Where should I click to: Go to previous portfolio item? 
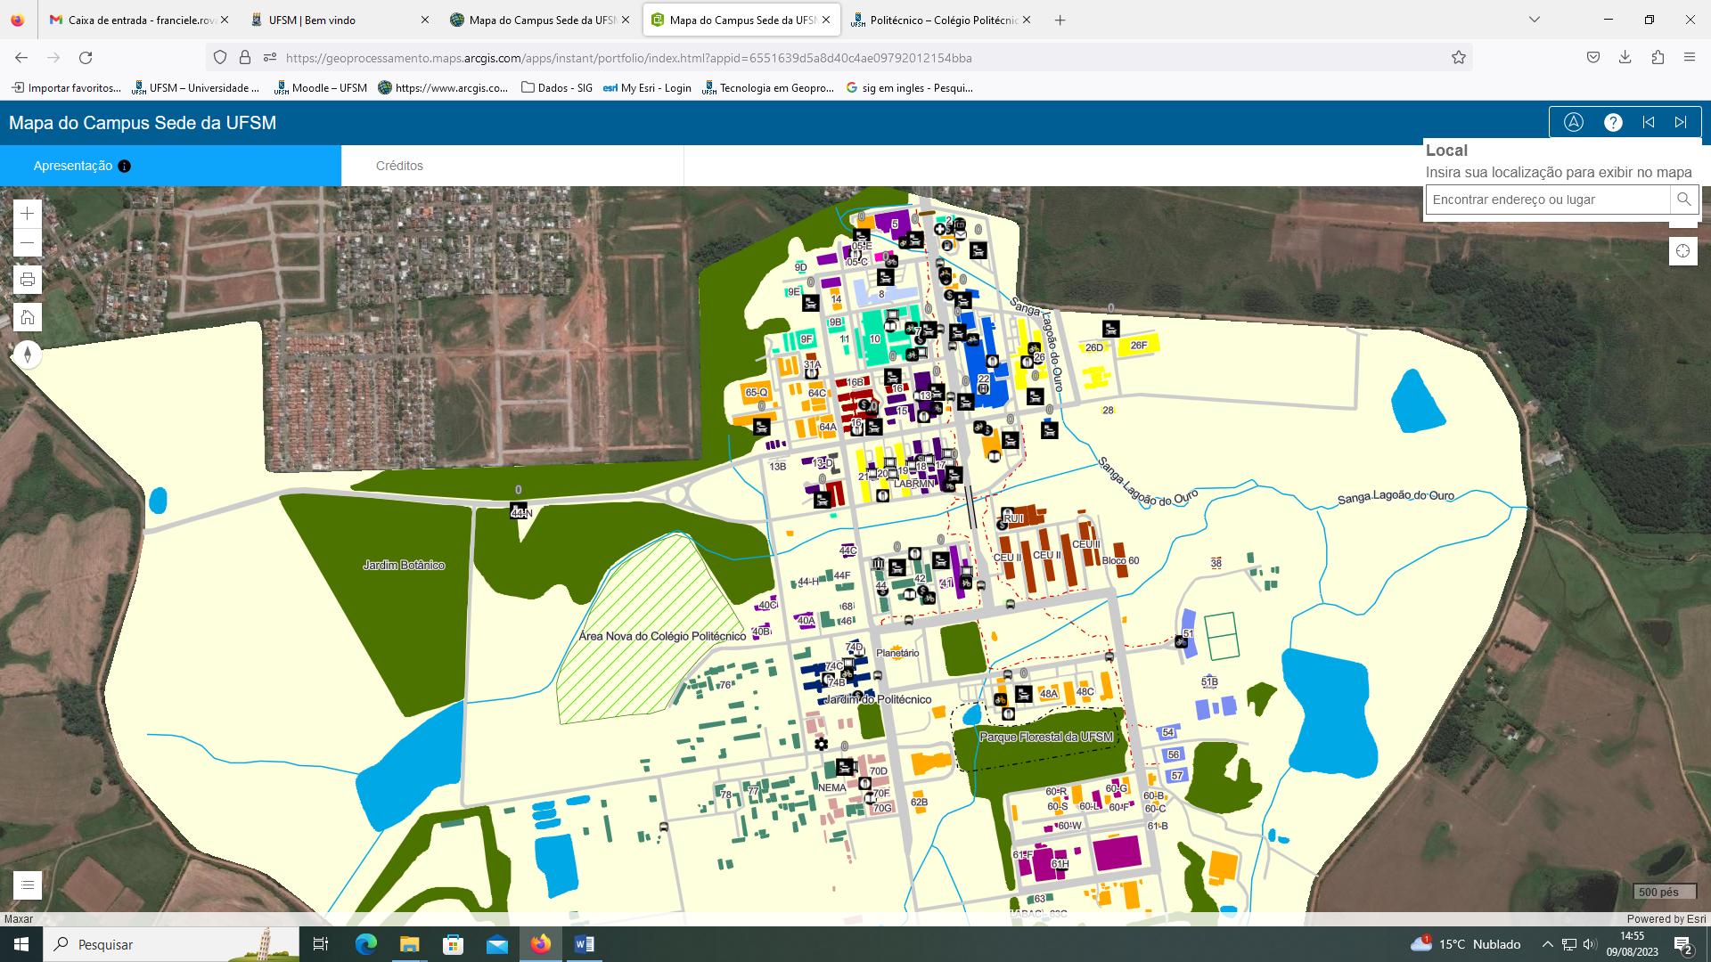[1649, 123]
